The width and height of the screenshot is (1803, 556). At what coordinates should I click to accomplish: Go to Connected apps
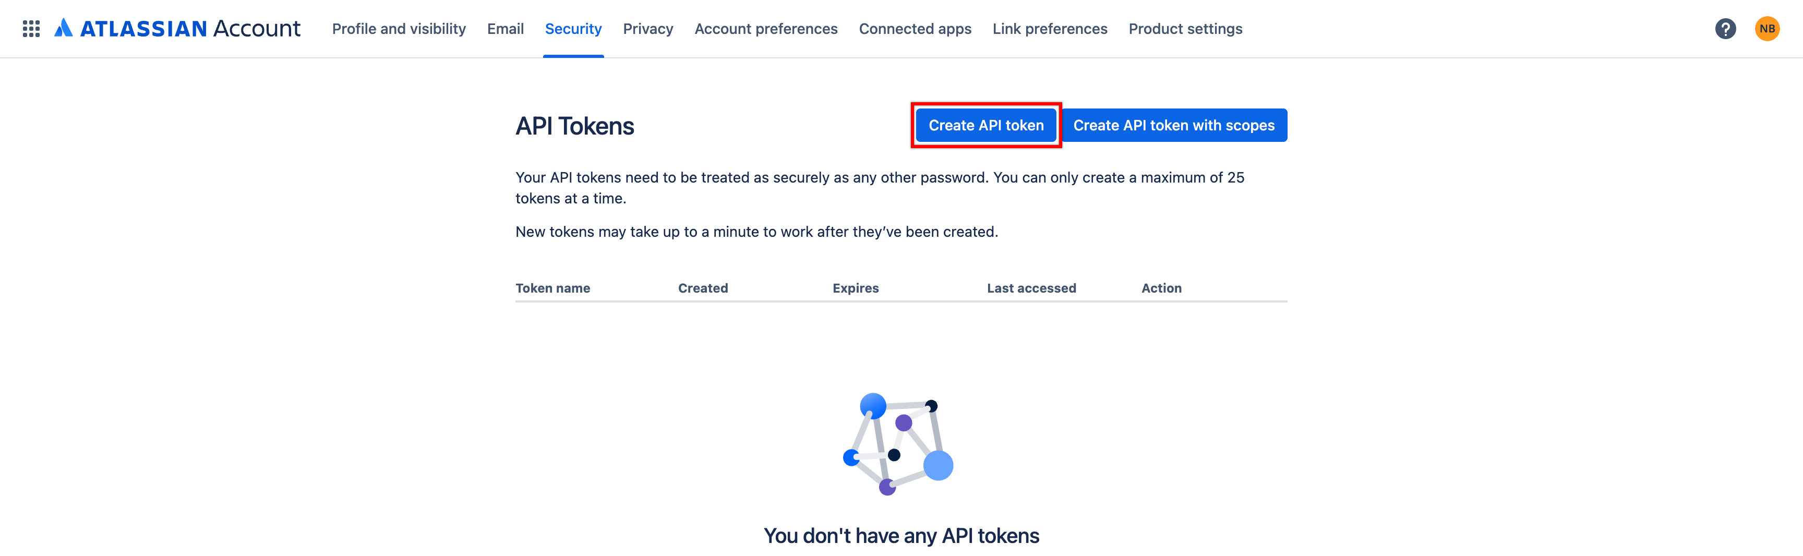pyautogui.click(x=915, y=29)
